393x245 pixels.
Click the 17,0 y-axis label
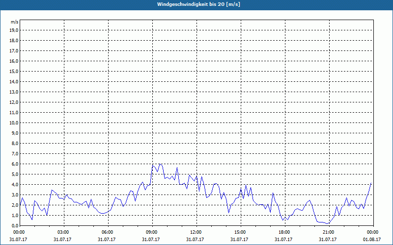pos(14,51)
